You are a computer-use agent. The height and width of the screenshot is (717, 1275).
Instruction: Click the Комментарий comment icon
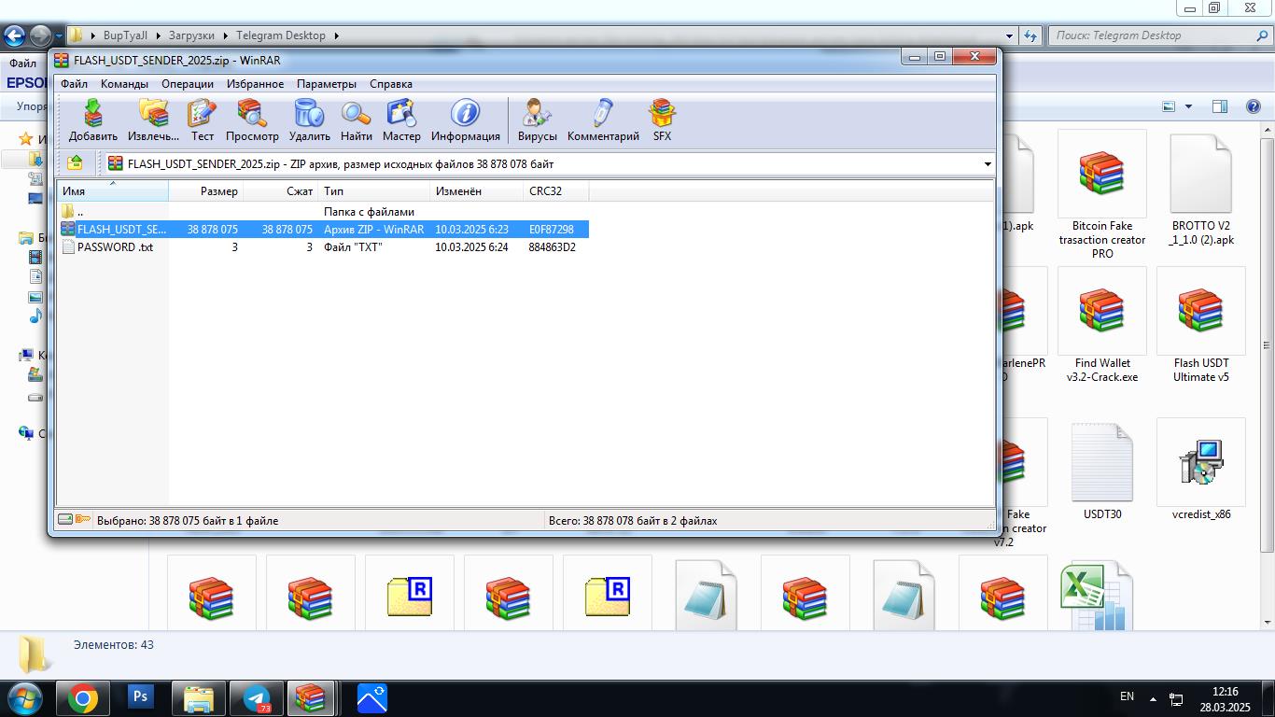coord(601,119)
